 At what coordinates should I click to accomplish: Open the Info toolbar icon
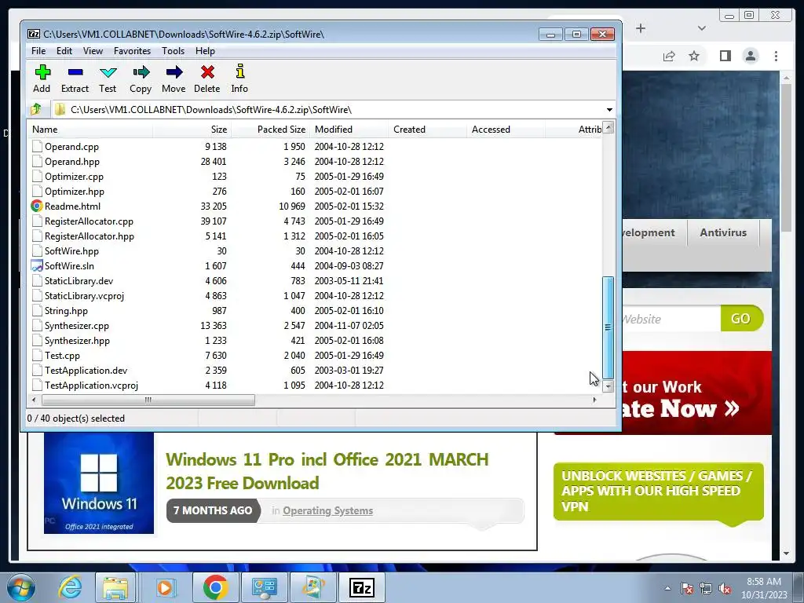[239, 71]
